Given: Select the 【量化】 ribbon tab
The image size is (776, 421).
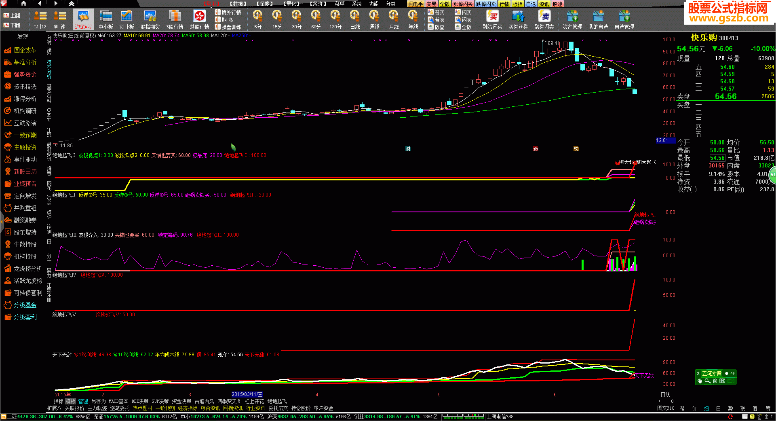Looking at the screenshot, I should pyautogui.click(x=291, y=4).
